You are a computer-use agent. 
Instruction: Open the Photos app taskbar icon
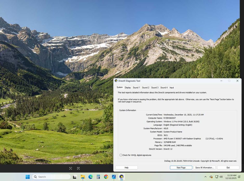114,177
